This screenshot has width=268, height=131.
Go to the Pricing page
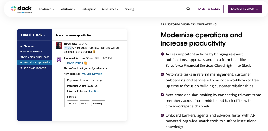pyautogui.click(x=129, y=9)
